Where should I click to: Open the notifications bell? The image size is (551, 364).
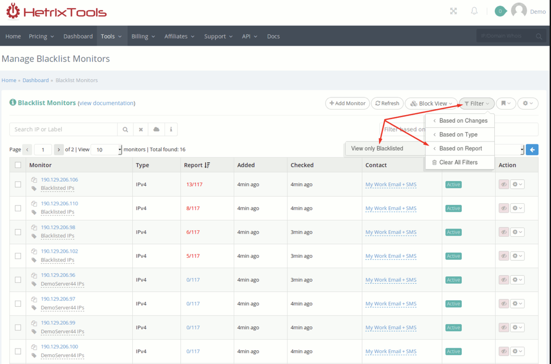click(x=474, y=11)
